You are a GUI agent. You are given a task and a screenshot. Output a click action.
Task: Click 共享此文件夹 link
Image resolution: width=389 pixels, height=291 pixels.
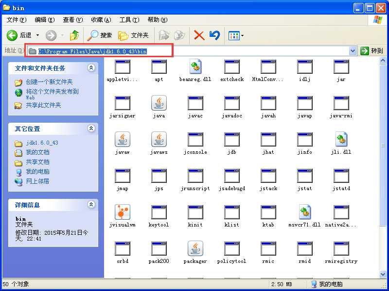(43, 105)
